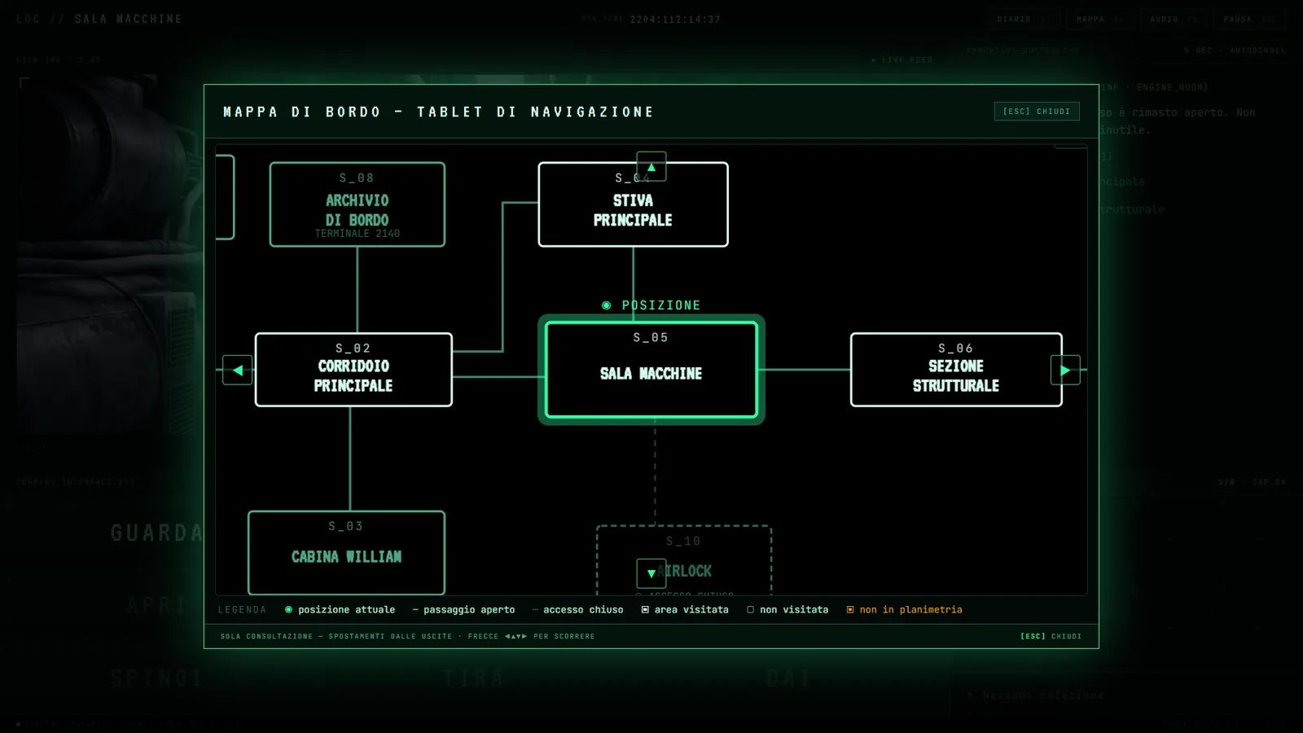Select the S_02 Corridoio Principale room
This screenshot has height=733, width=1303.
point(353,370)
